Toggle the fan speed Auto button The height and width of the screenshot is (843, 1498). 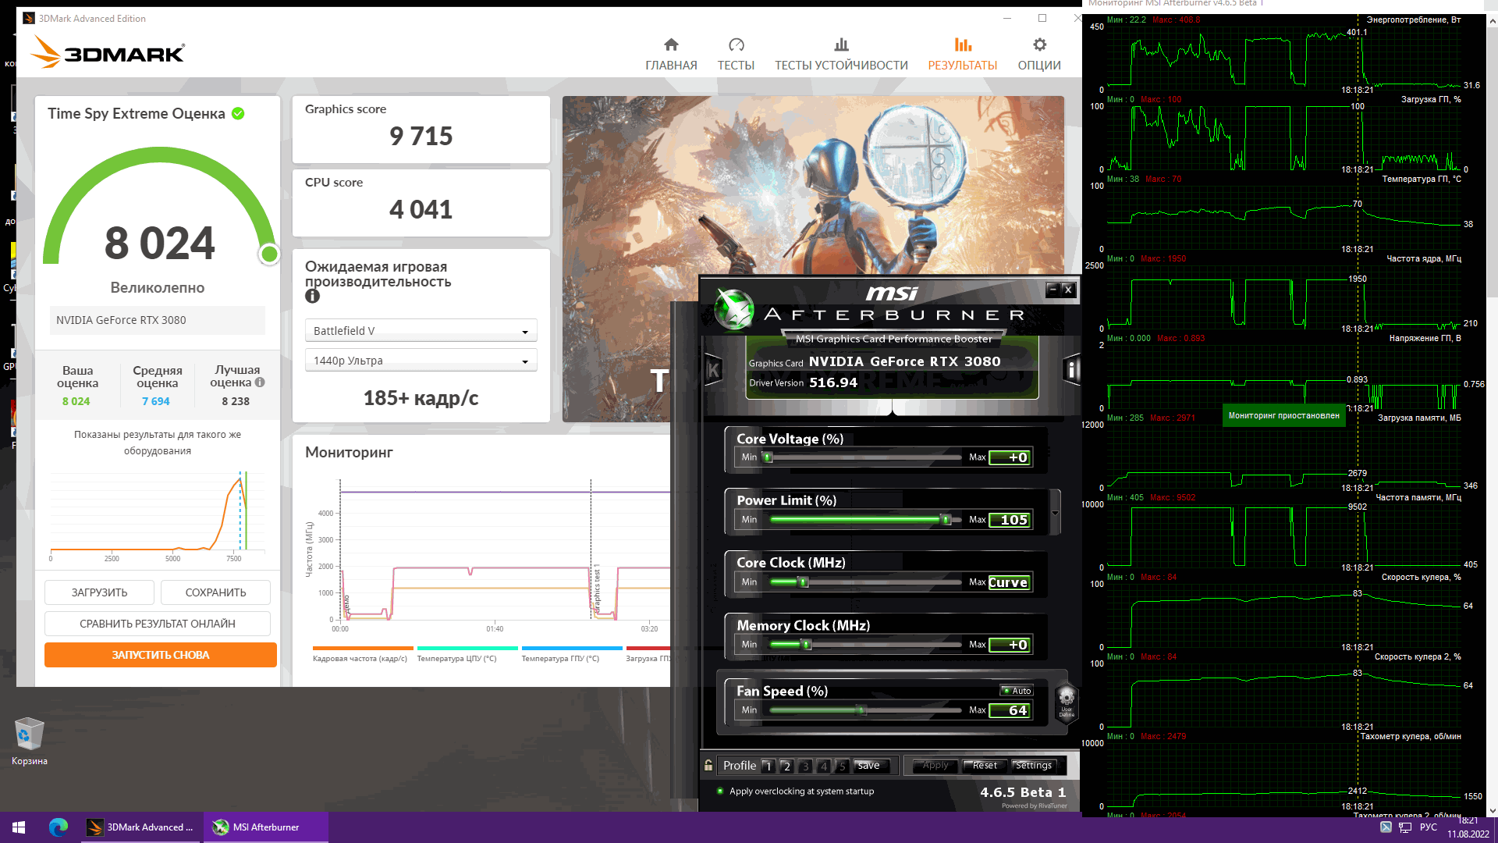tap(1017, 691)
